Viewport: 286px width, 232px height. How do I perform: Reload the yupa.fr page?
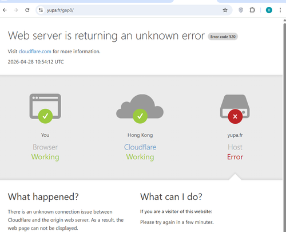coord(27,10)
